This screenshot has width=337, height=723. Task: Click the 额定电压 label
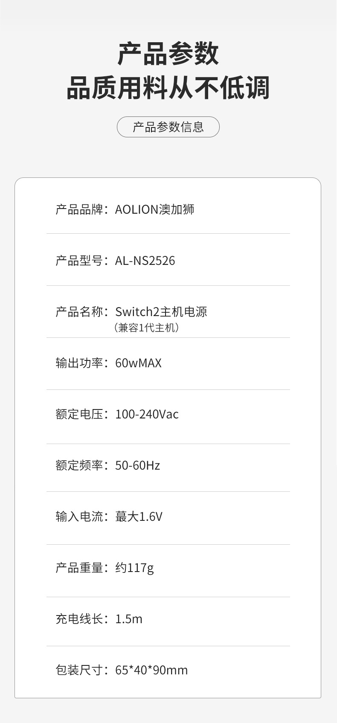pyautogui.click(x=79, y=414)
